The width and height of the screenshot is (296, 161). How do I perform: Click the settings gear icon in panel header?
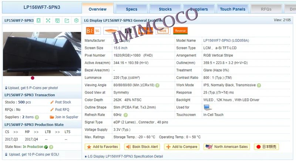(x=76, y=20)
